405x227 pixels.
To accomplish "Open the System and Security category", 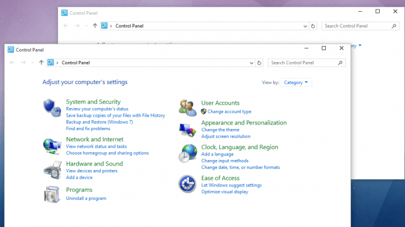I will point(93,101).
